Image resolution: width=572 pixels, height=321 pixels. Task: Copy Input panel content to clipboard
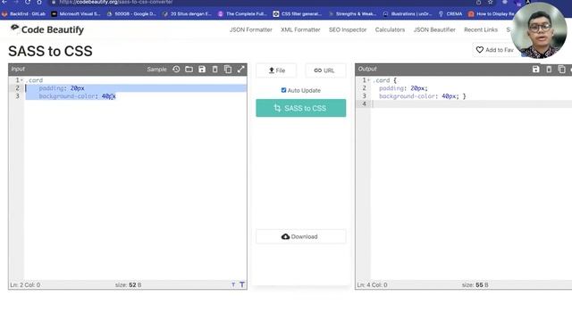[x=228, y=70]
